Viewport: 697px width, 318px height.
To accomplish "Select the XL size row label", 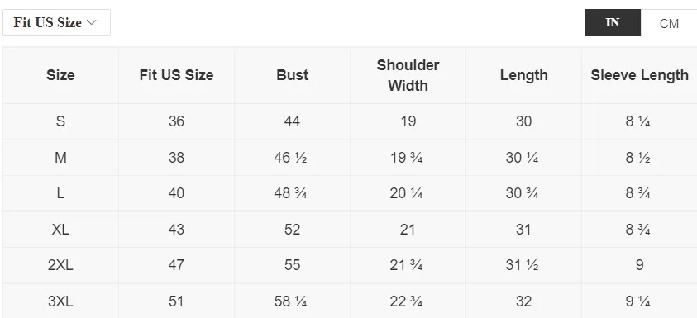I will coord(60,230).
